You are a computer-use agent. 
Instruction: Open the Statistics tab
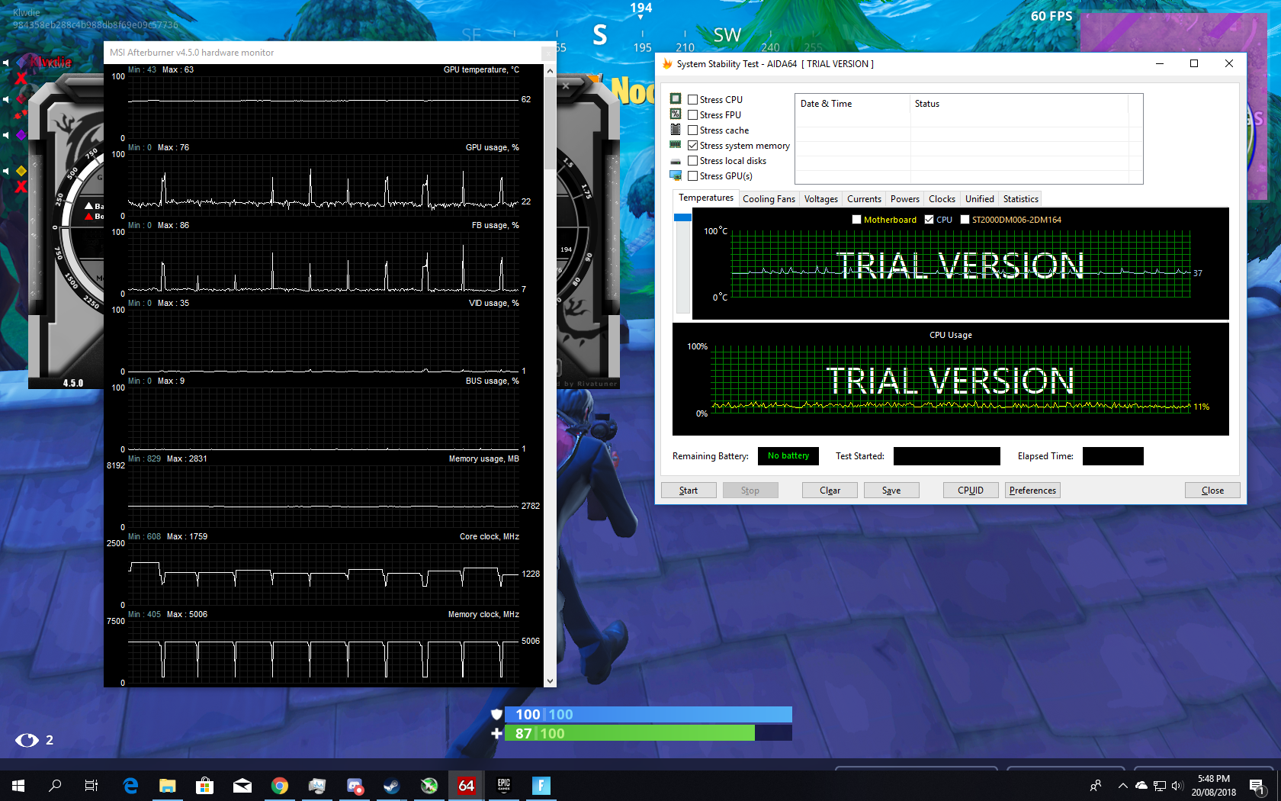pyautogui.click(x=1020, y=199)
